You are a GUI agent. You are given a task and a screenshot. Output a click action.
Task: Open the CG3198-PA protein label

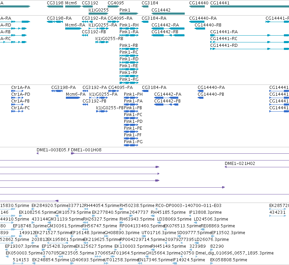click(64, 88)
